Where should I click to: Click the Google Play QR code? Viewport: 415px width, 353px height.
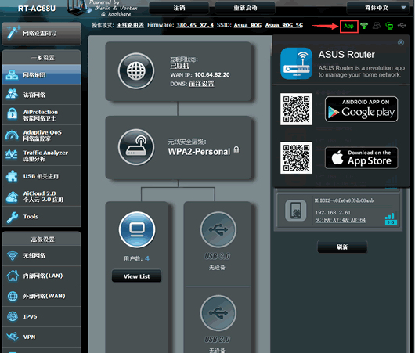pos(296,109)
